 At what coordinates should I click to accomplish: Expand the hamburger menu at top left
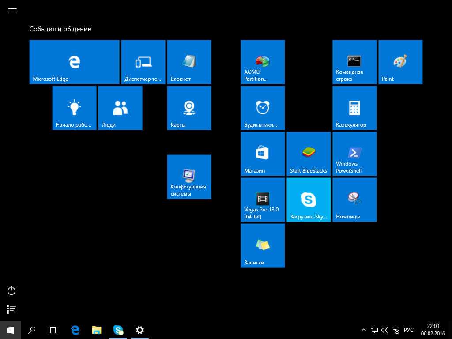tap(12, 11)
